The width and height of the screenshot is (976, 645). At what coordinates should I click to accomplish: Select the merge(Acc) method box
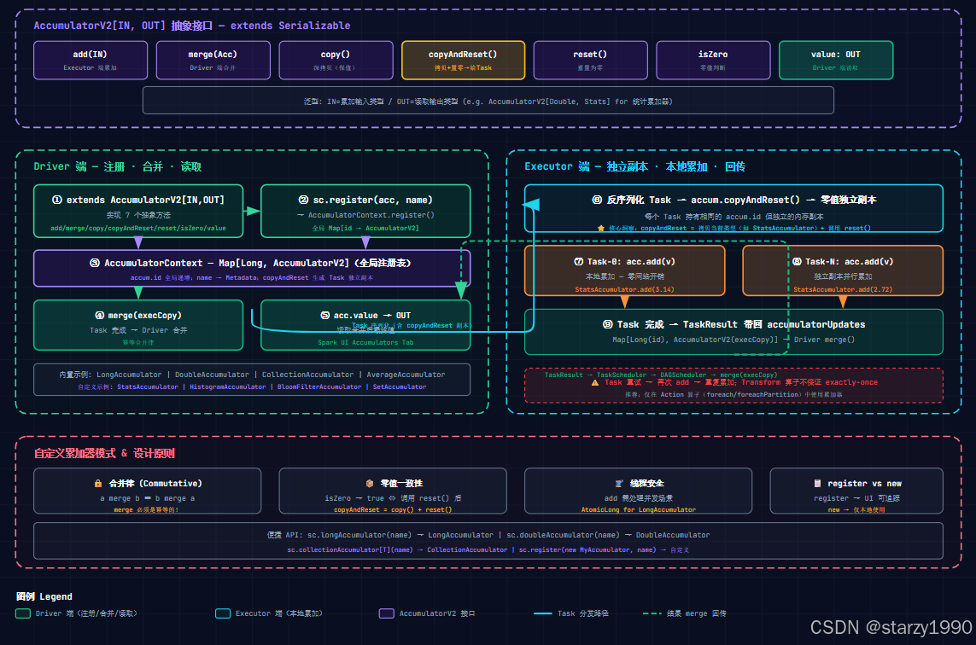[213, 61]
